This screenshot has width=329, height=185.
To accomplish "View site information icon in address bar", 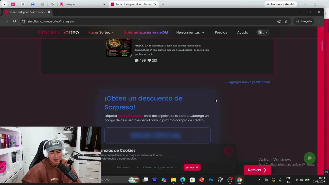I will tap(24, 21).
